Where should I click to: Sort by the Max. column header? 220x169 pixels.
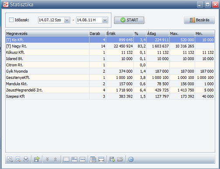point(182,34)
